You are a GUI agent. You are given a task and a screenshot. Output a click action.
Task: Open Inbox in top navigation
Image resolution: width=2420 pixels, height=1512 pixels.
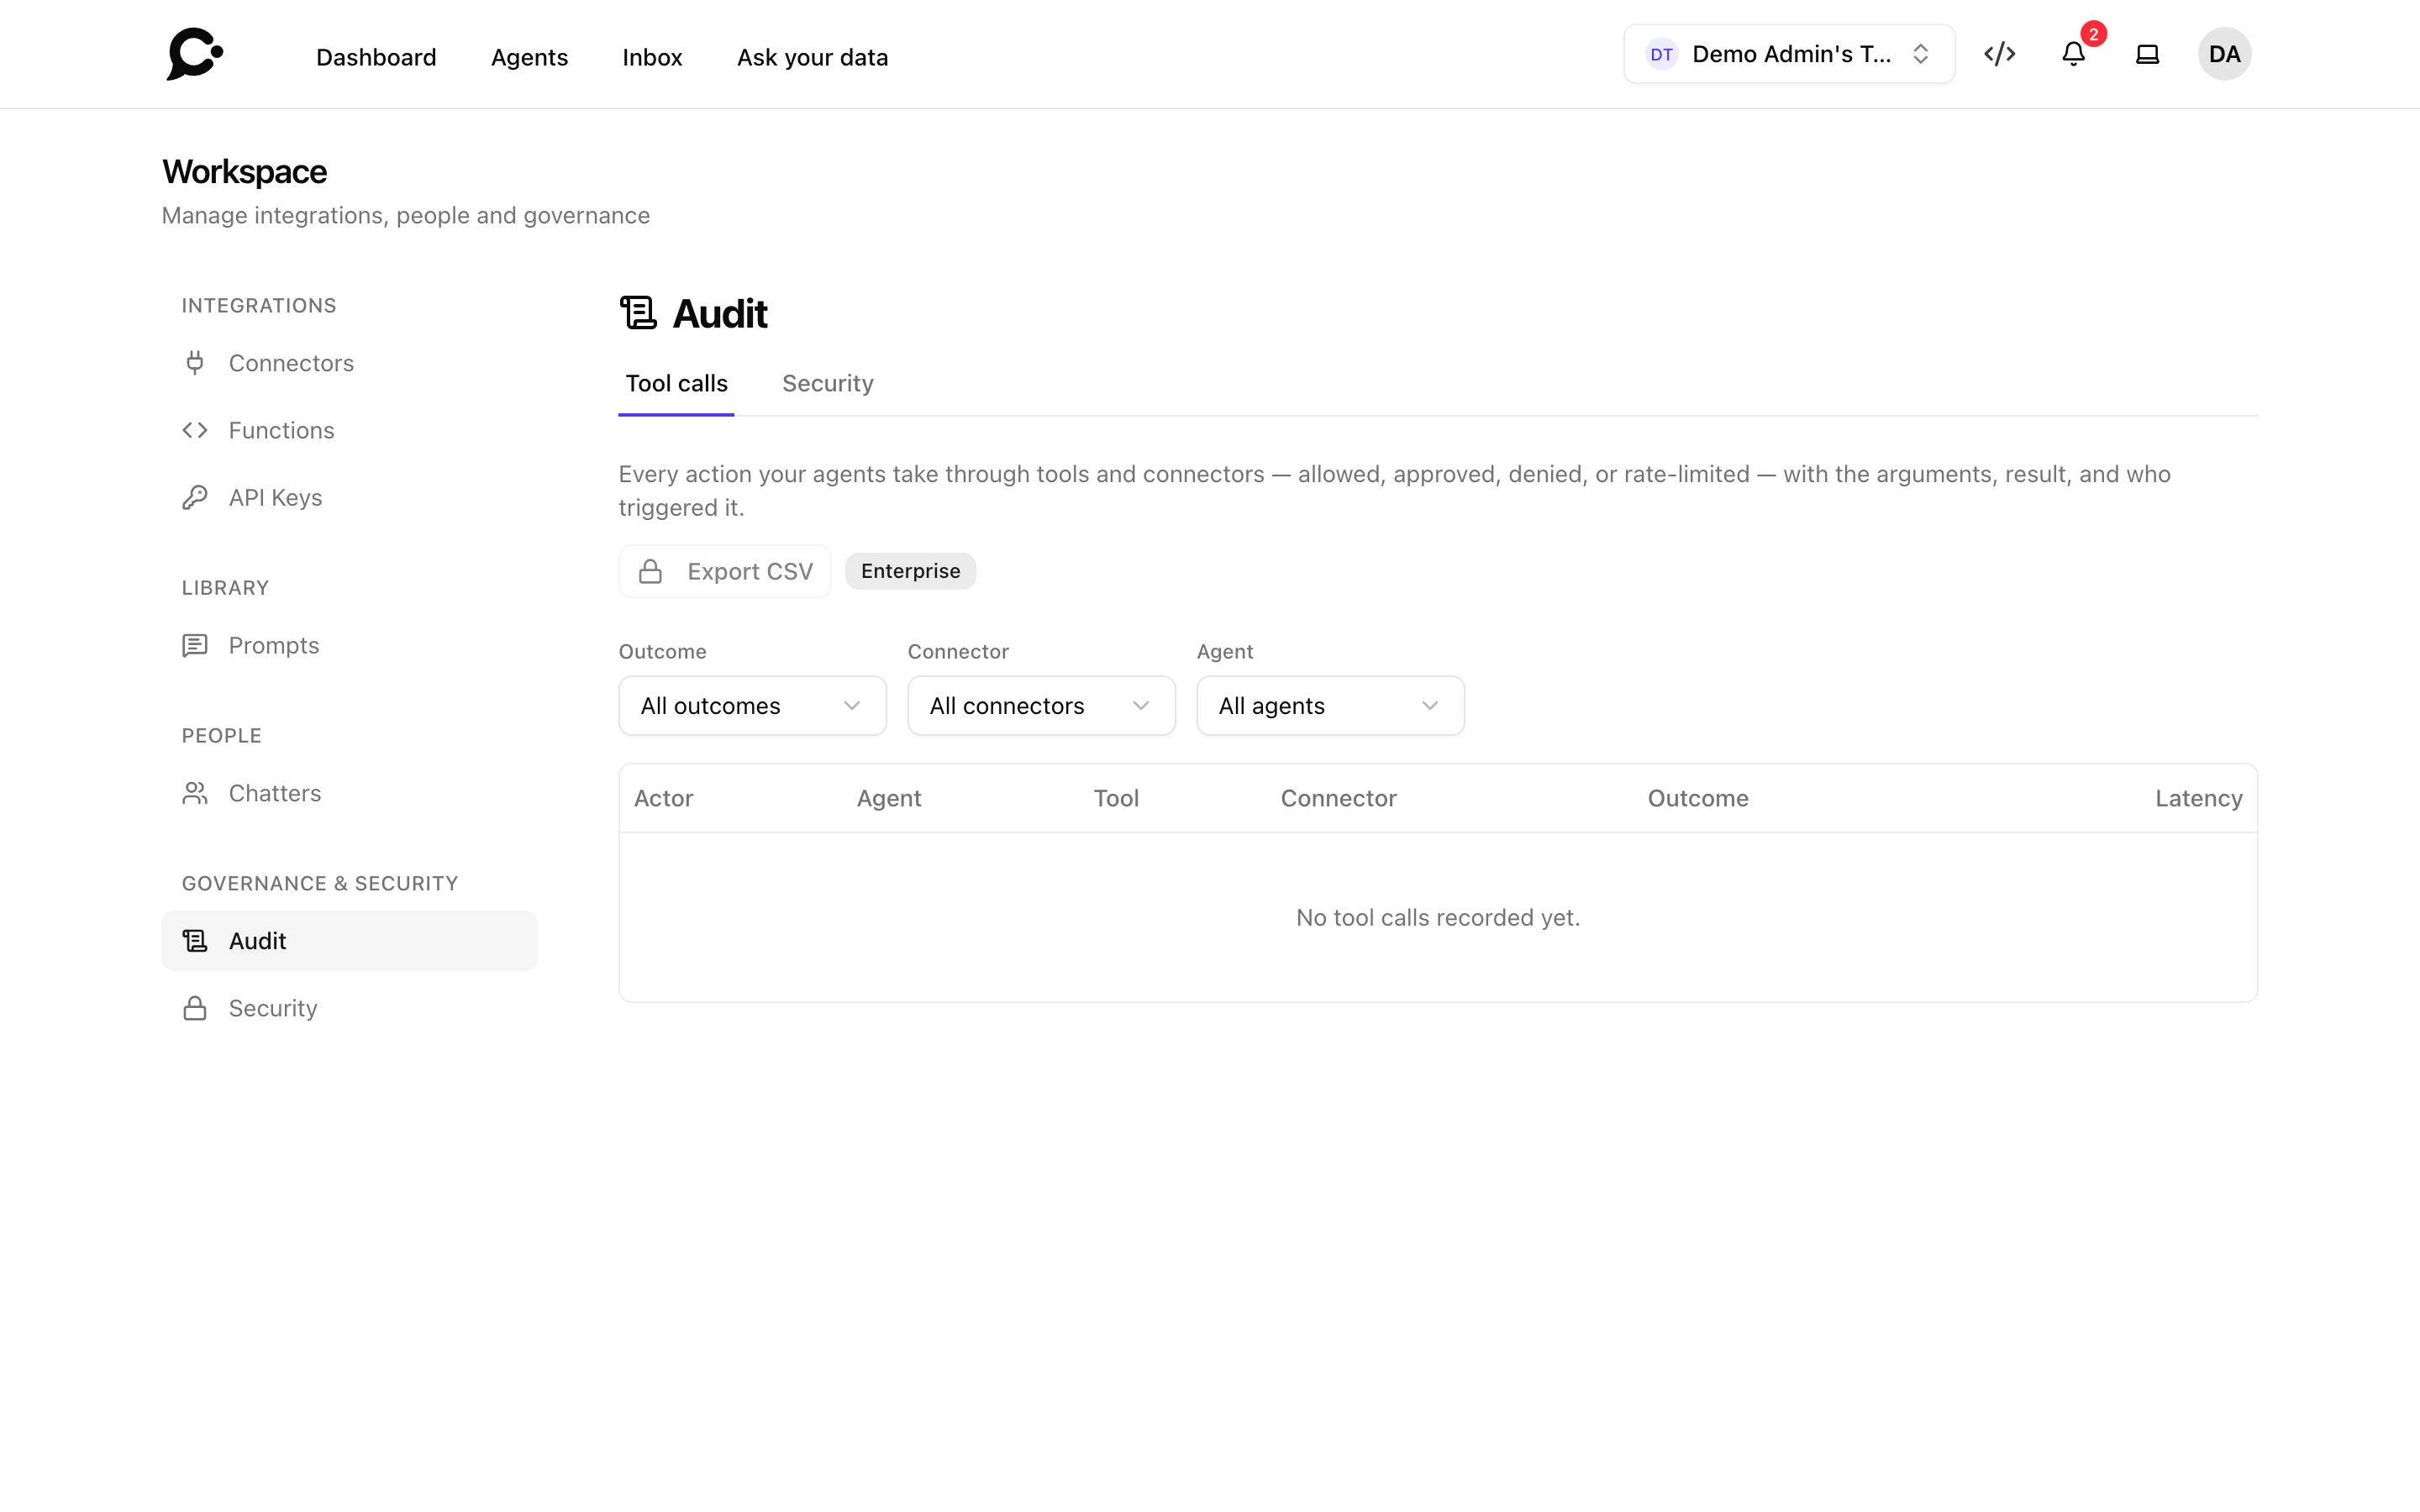(x=652, y=57)
